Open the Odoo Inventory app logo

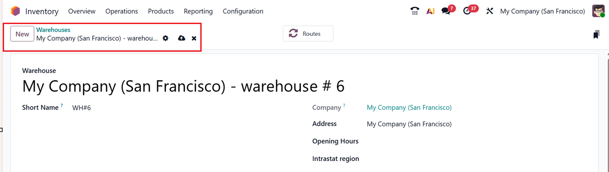click(x=15, y=11)
